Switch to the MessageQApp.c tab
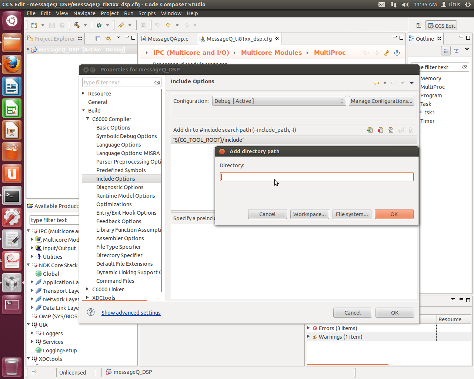 point(168,38)
